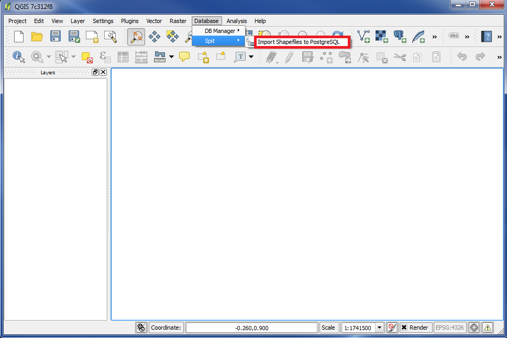
Task: Click the Redo arrow icon
Action: tap(480, 57)
